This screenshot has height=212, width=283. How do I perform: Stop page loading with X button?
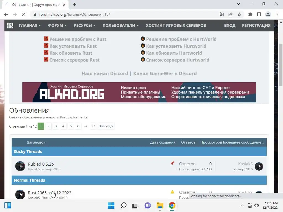[24, 14]
